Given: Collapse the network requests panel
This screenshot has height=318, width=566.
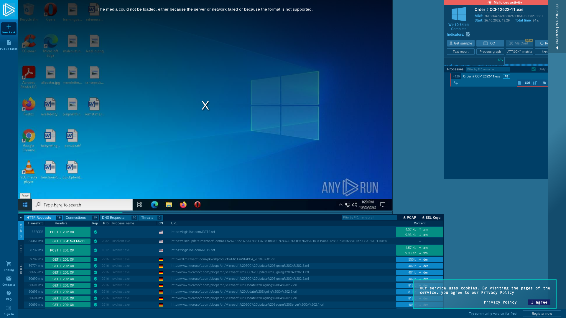Looking at the screenshot, I should [x=21, y=217].
